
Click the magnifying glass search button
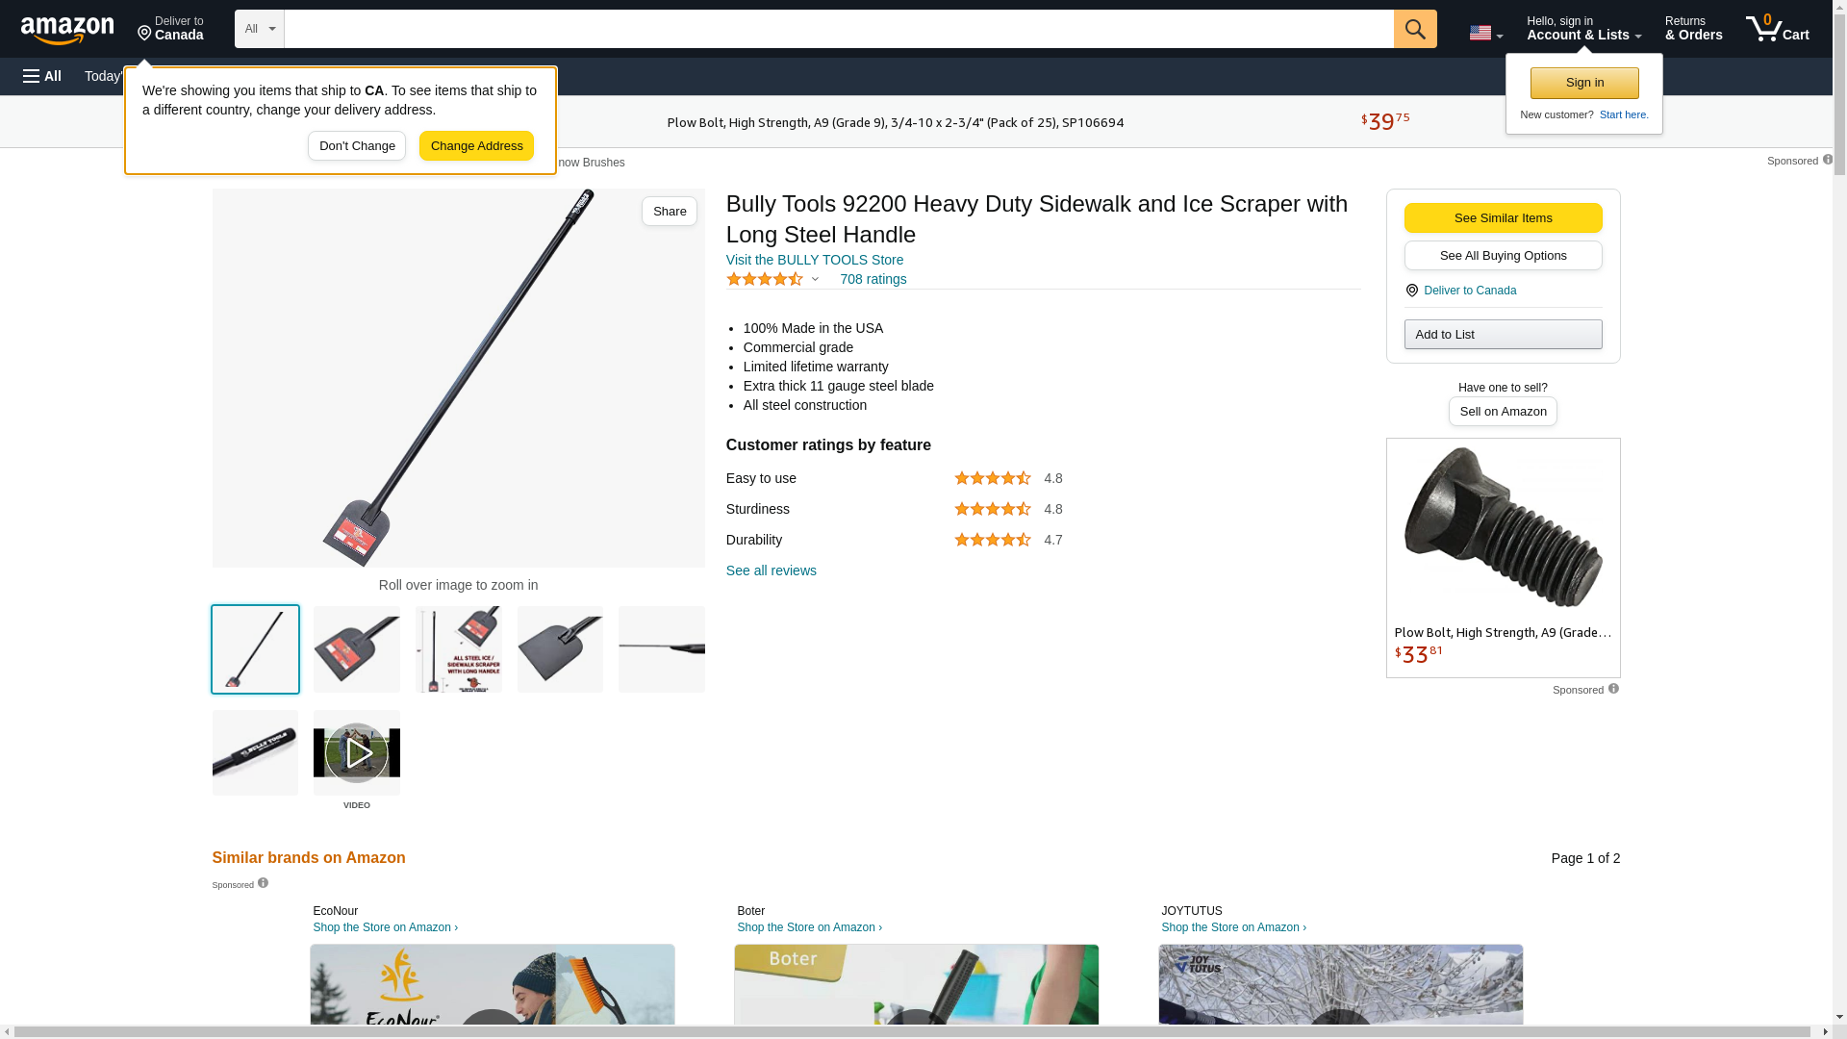tap(1415, 29)
